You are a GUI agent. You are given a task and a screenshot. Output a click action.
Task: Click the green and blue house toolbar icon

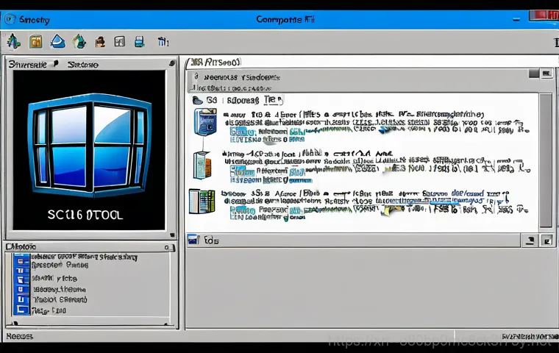pos(79,41)
